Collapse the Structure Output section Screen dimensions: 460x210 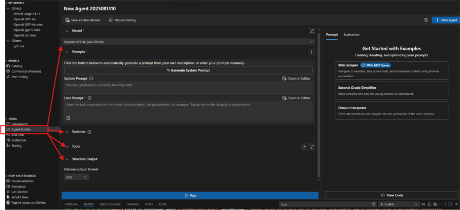(67, 159)
